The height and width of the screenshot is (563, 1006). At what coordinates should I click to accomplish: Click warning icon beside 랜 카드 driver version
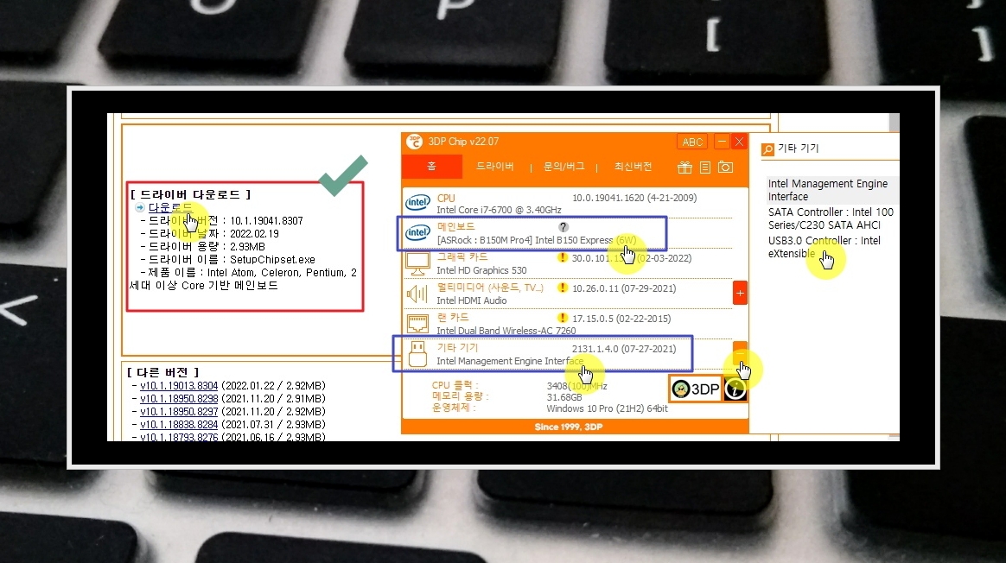(563, 318)
